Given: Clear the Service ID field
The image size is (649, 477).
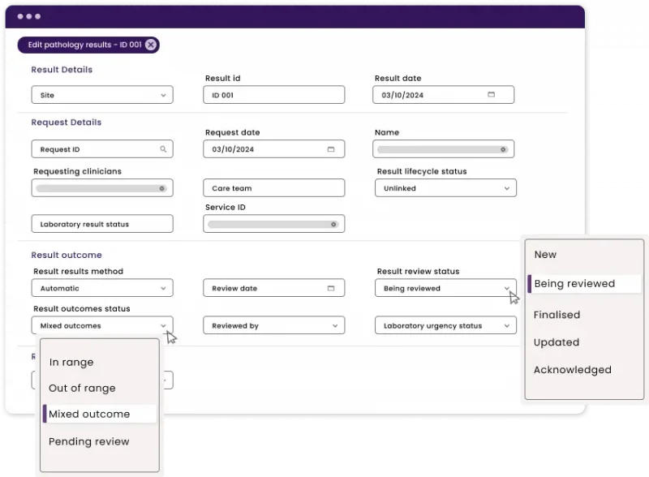Looking at the screenshot, I should tap(333, 224).
